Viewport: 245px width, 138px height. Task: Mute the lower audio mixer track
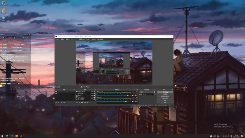point(133,102)
